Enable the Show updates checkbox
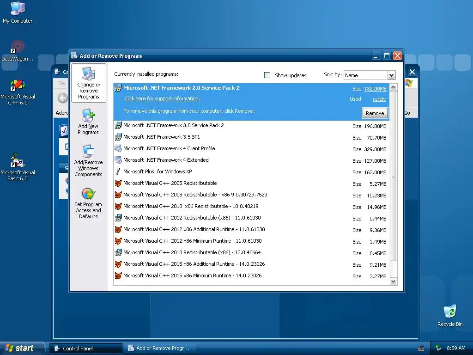473x355 pixels. click(267, 75)
